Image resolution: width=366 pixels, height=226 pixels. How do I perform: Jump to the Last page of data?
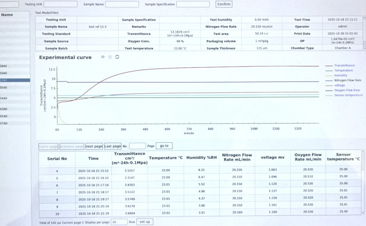113,146
